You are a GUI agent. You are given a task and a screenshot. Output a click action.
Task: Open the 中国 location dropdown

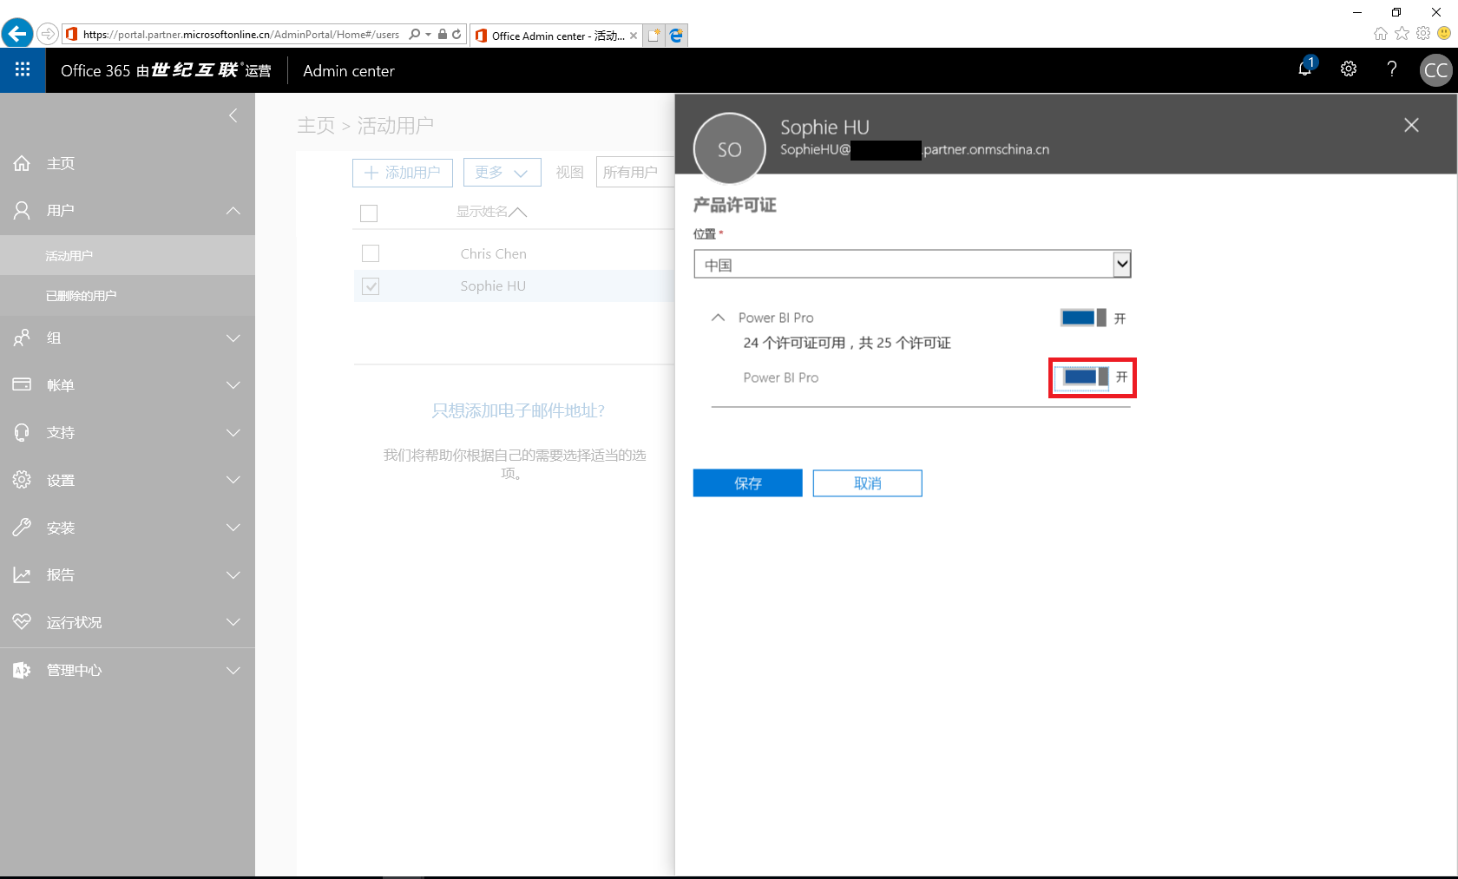(1121, 264)
